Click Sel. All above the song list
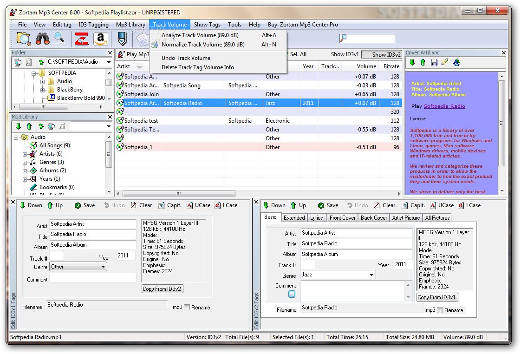The height and width of the screenshot is (354, 521). [298, 54]
